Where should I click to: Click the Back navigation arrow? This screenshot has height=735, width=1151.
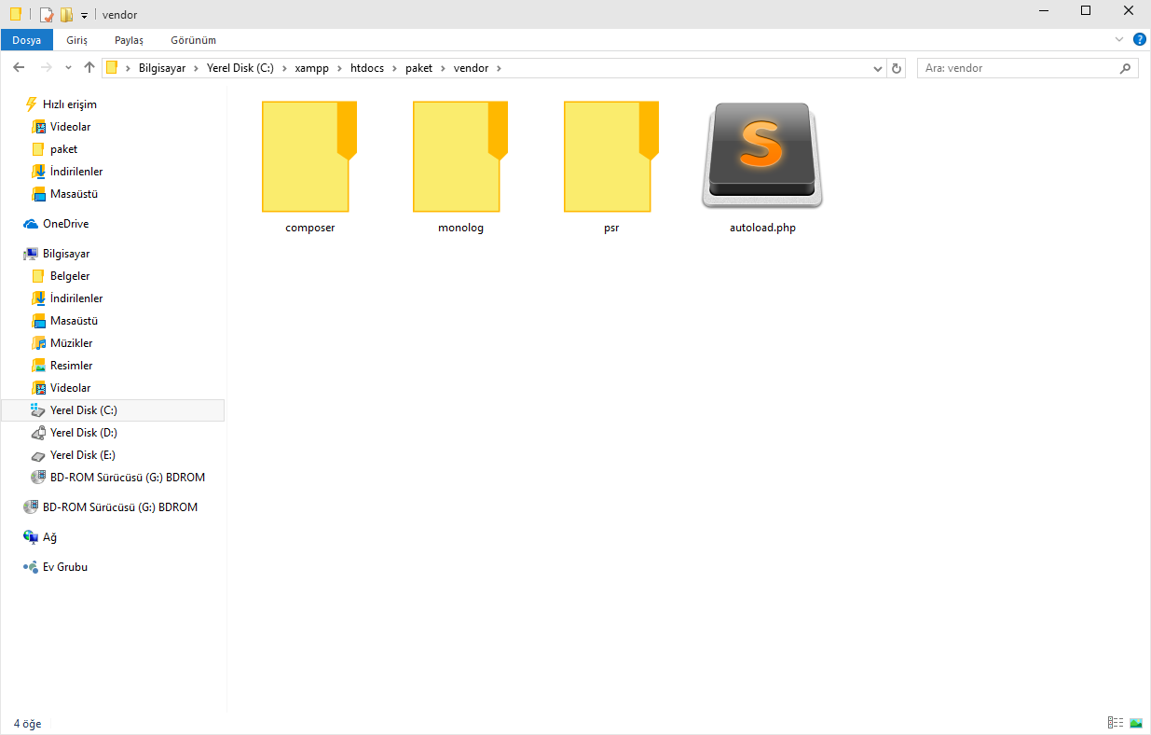tap(19, 68)
